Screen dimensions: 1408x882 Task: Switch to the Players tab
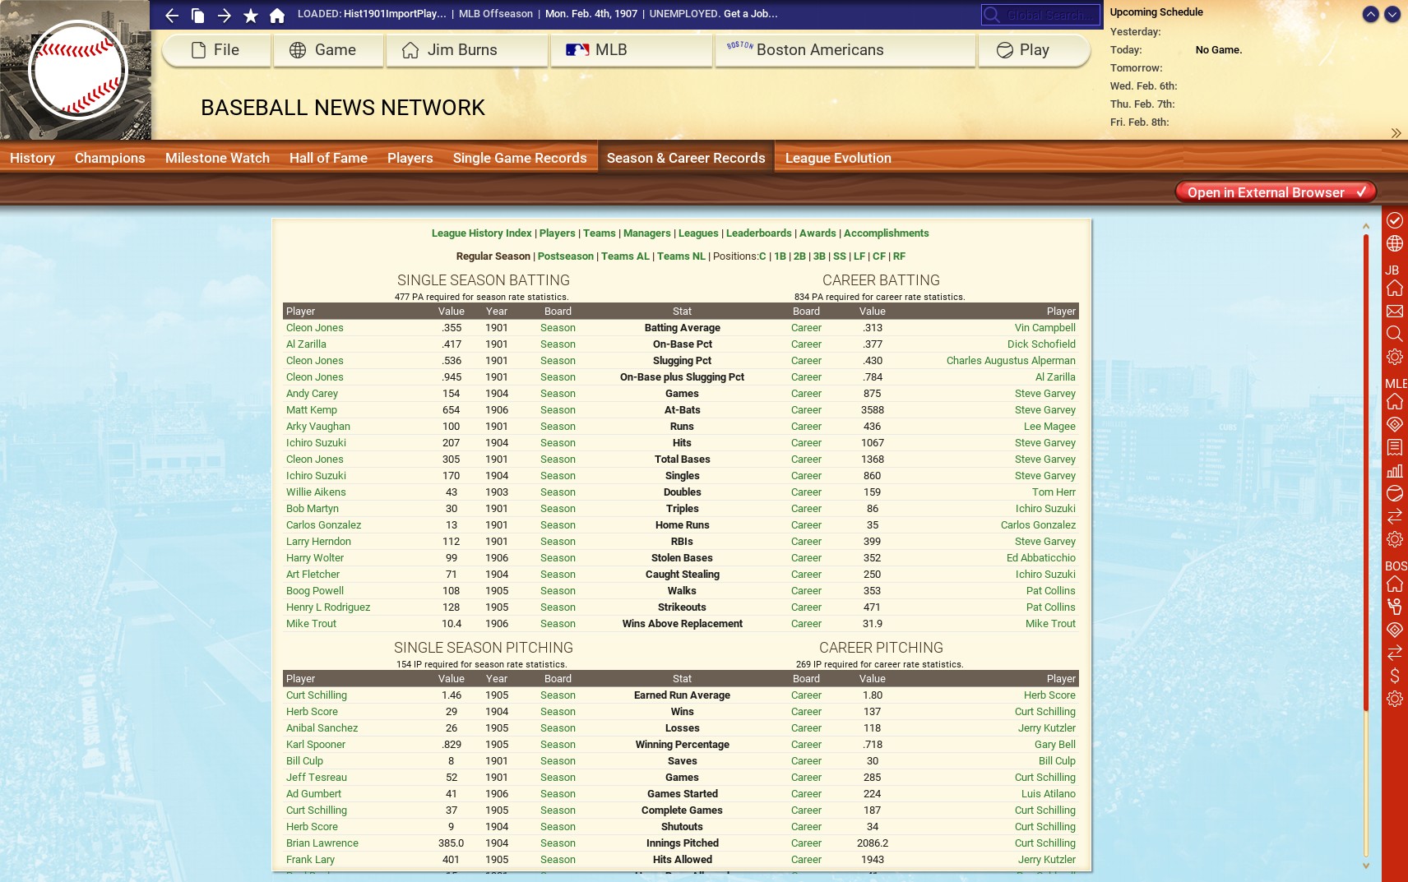(x=410, y=158)
